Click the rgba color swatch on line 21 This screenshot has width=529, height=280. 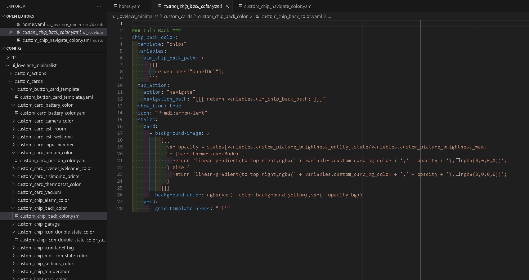pos(458,160)
